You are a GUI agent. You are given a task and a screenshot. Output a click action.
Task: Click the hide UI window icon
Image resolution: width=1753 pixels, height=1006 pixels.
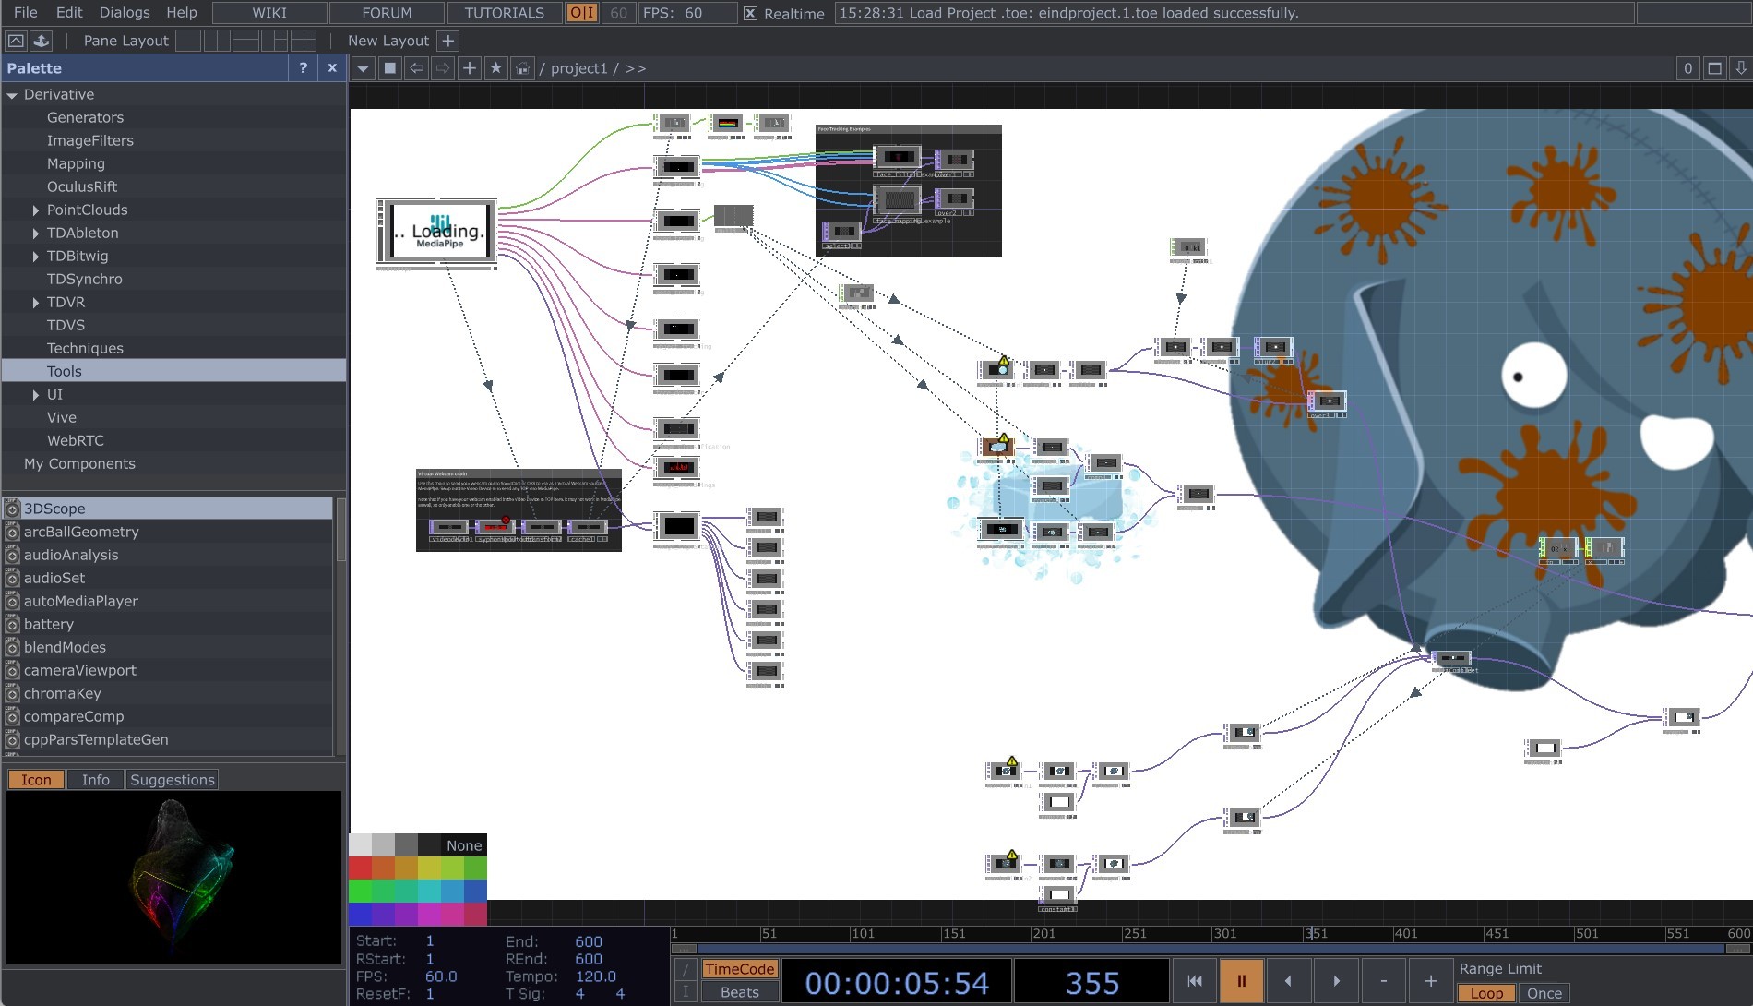(16, 41)
